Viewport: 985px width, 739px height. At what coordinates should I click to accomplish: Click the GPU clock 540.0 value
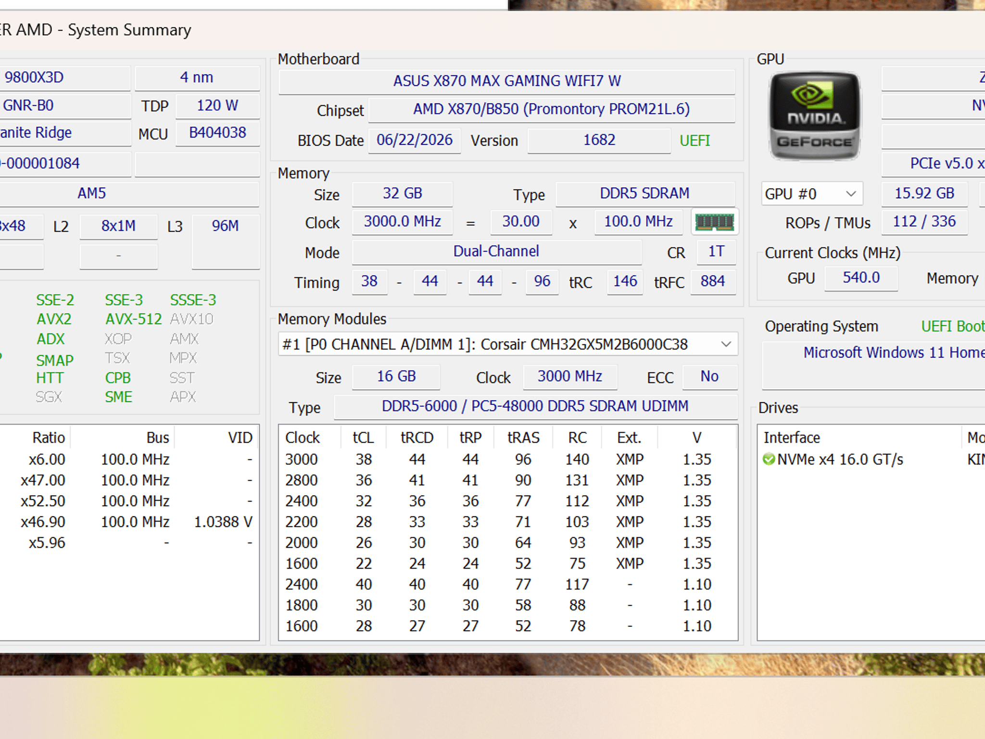(861, 278)
